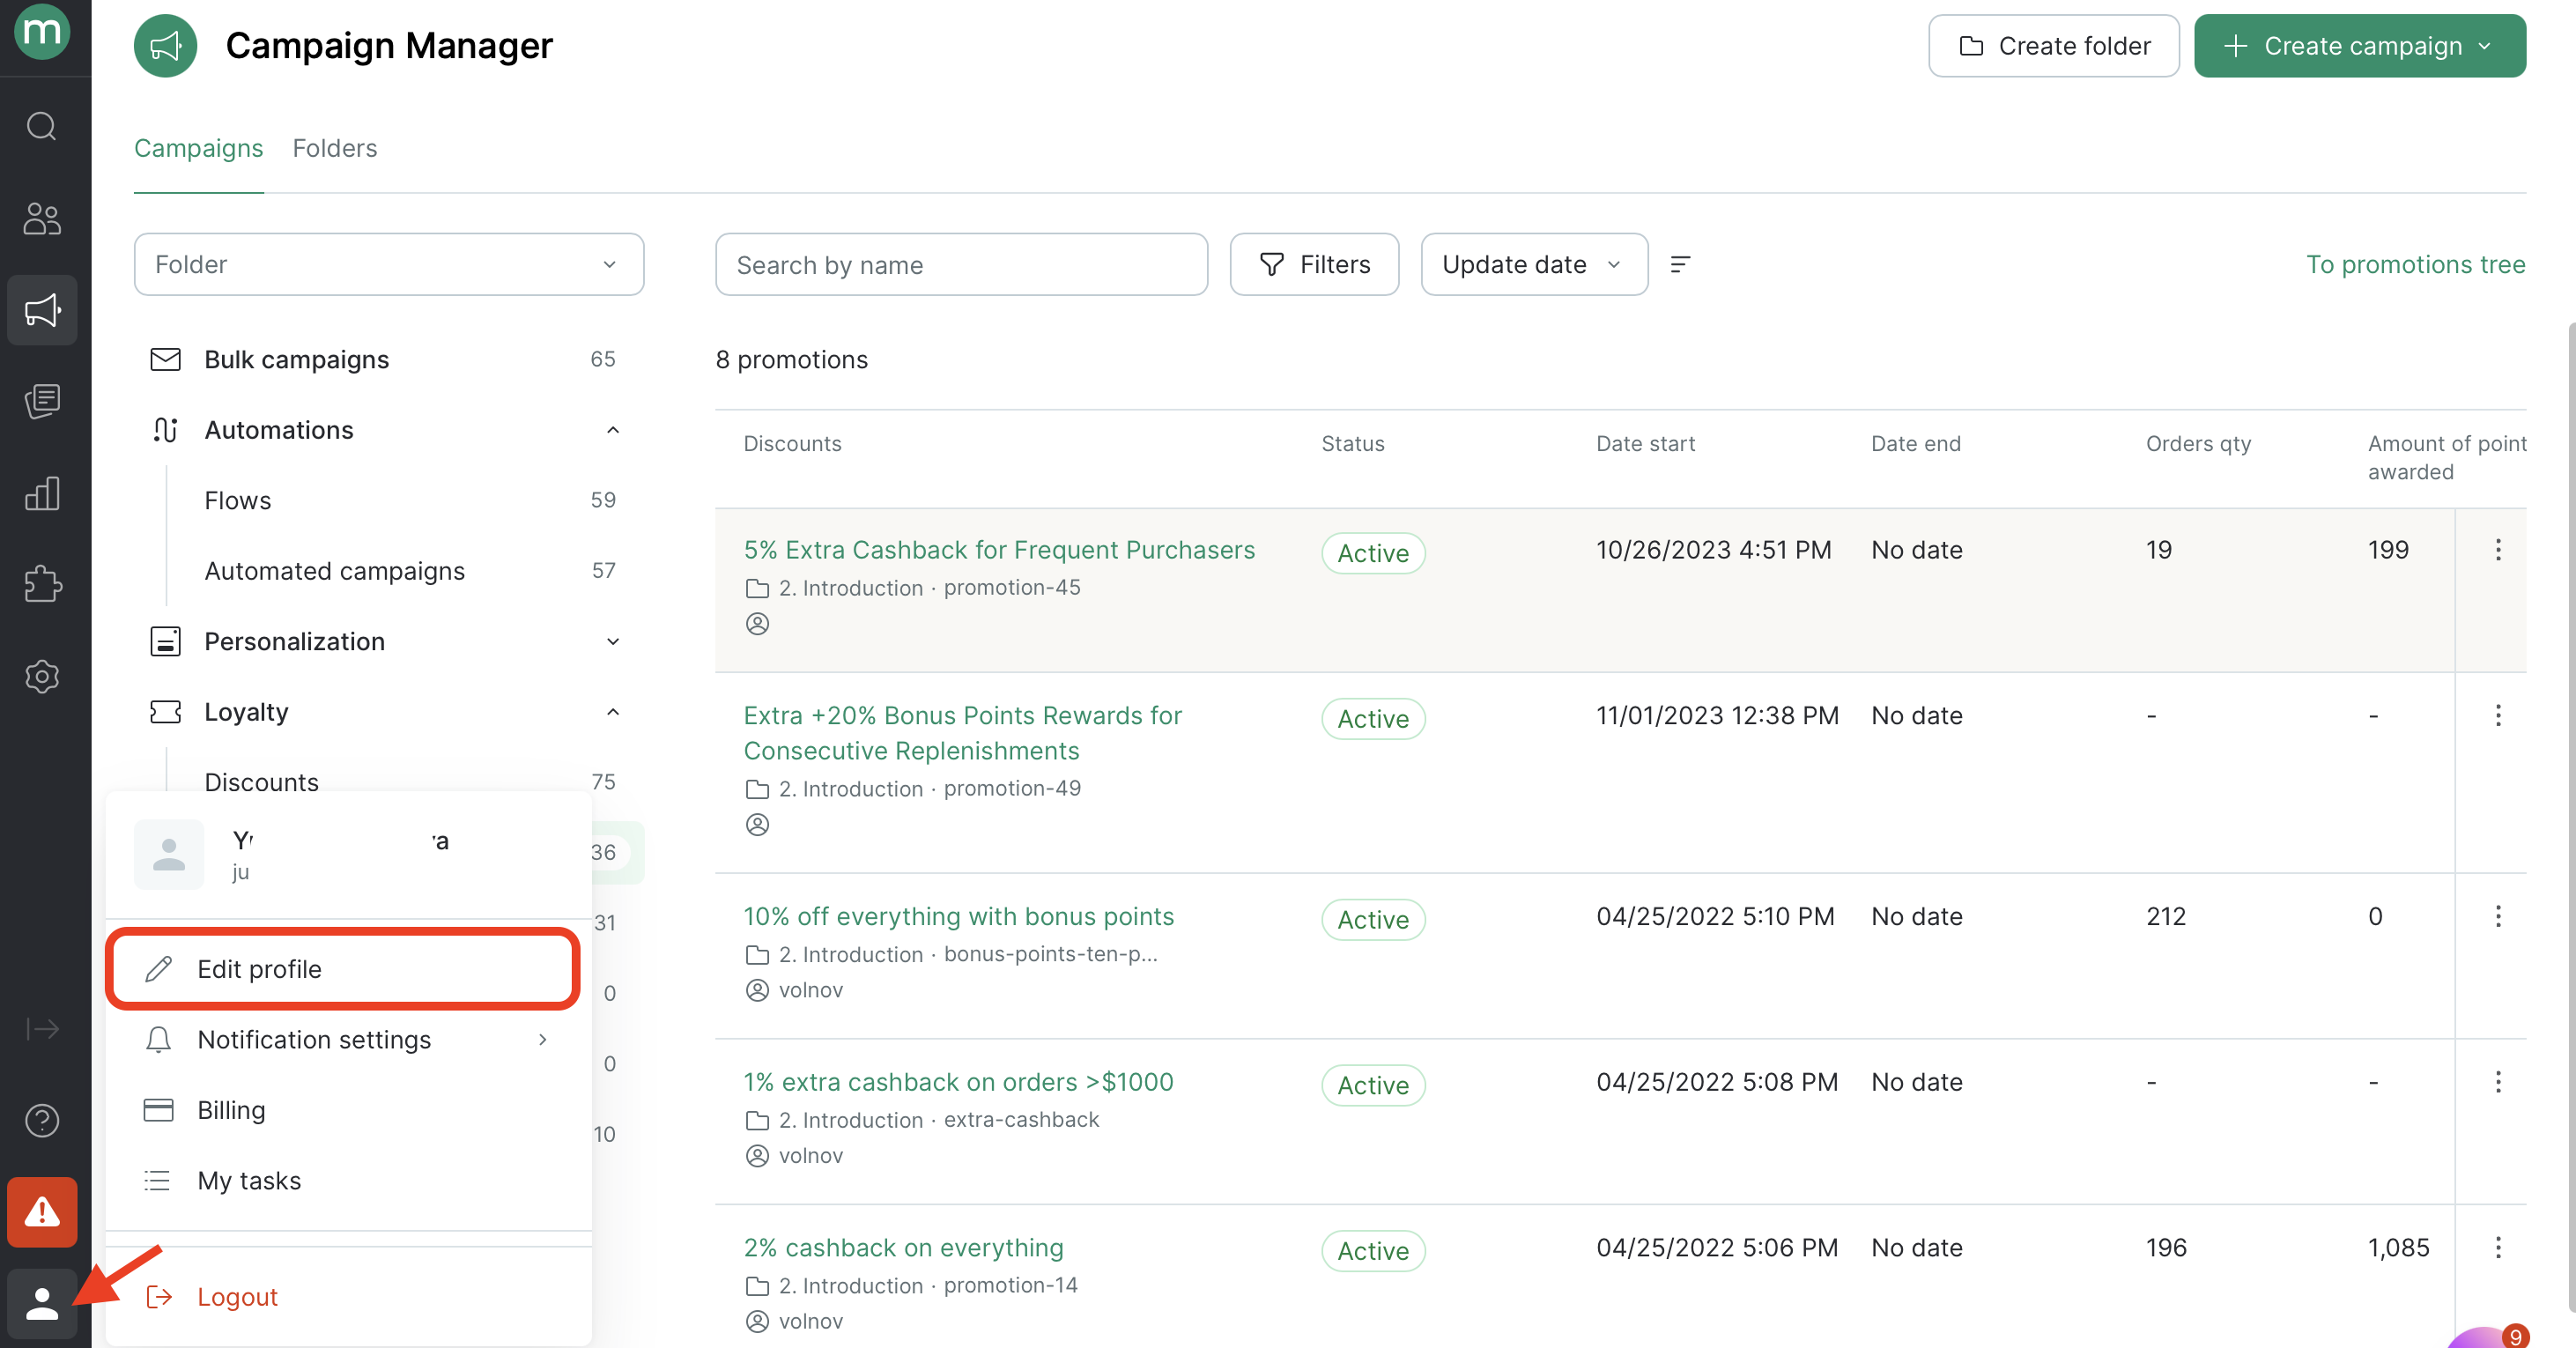The image size is (2576, 1348).
Task: Expand sidebar with the arrow-bar icon
Action: pos(42,1028)
